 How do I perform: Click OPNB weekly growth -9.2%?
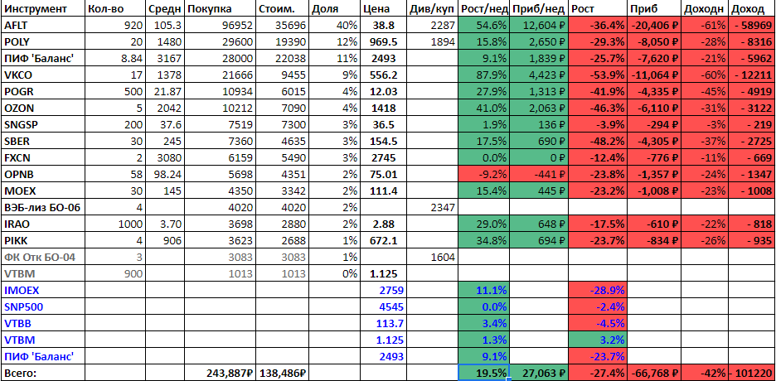click(x=484, y=175)
